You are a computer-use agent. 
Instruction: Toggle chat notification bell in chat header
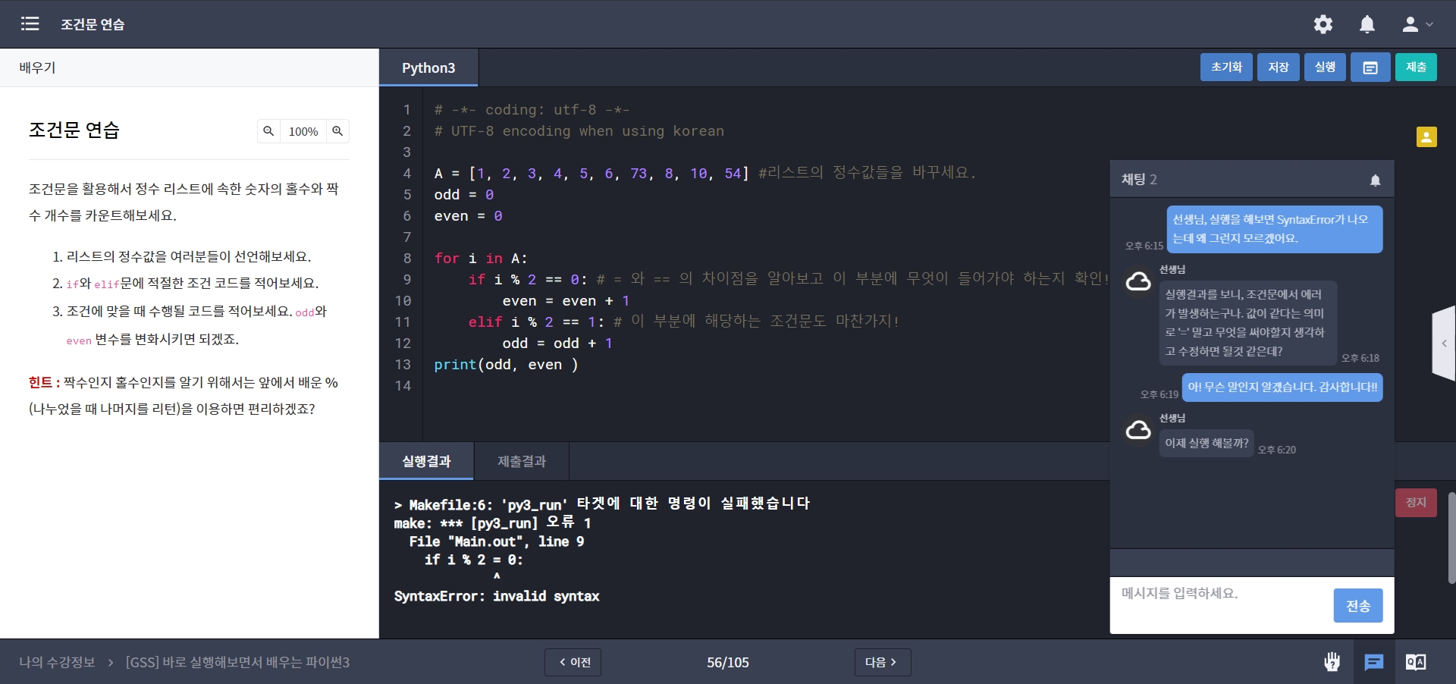[1375, 180]
